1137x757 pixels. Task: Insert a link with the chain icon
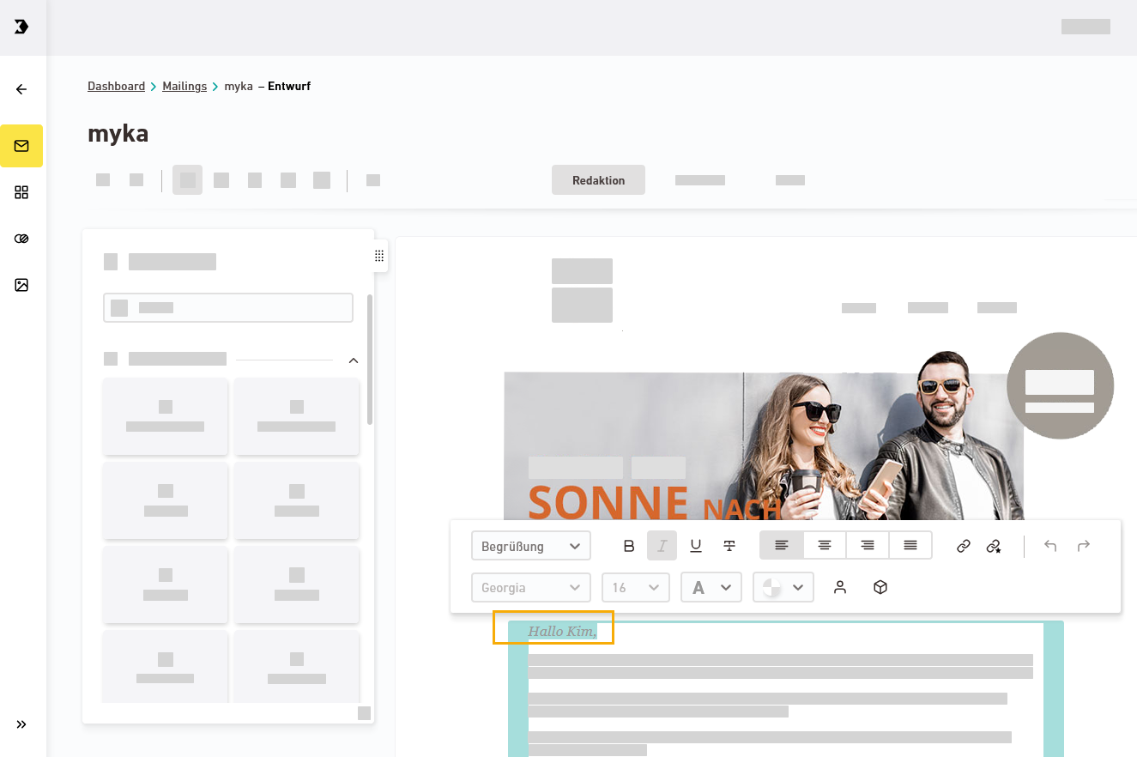tap(964, 546)
